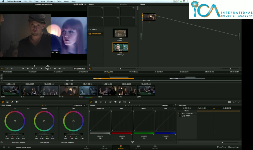Reset the Red curve

[131, 108]
